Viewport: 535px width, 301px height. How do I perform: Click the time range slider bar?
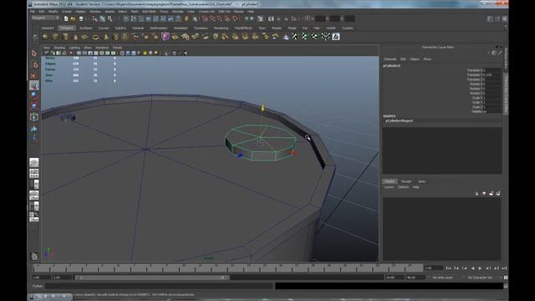point(151,278)
